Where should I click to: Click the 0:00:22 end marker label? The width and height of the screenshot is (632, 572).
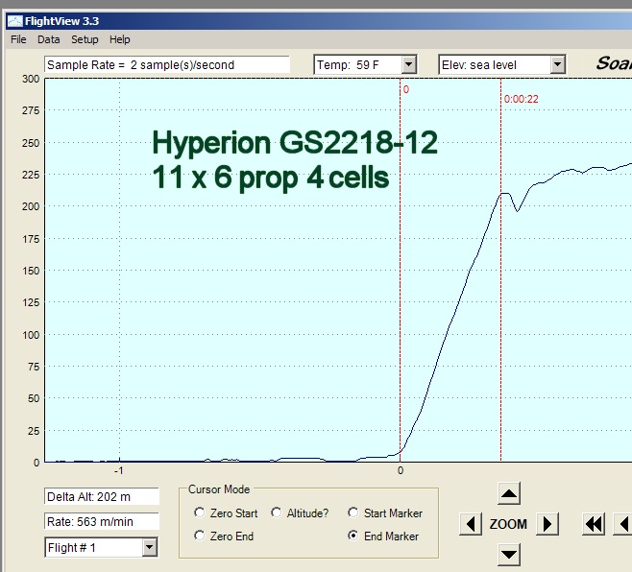(521, 99)
